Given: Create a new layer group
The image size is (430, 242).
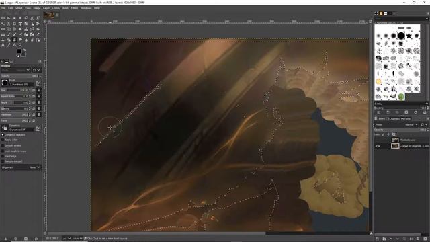Looking at the screenshot, I should [x=384, y=239].
